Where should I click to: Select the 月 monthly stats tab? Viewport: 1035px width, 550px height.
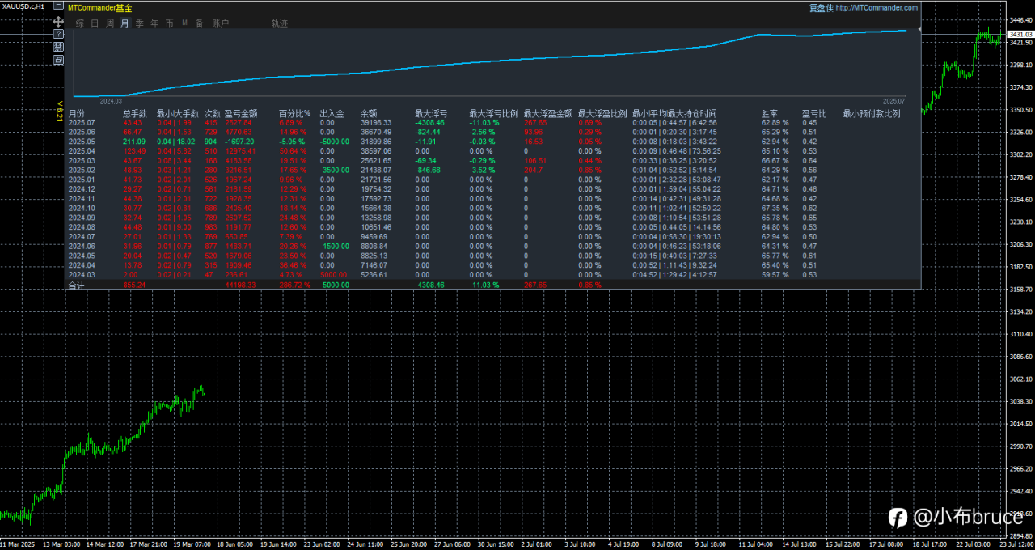(x=125, y=23)
